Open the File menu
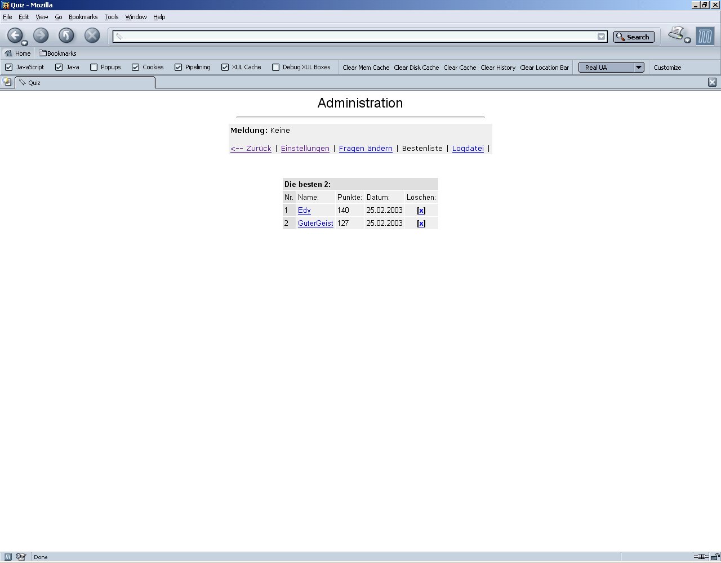This screenshot has height=563, width=721. (7, 17)
